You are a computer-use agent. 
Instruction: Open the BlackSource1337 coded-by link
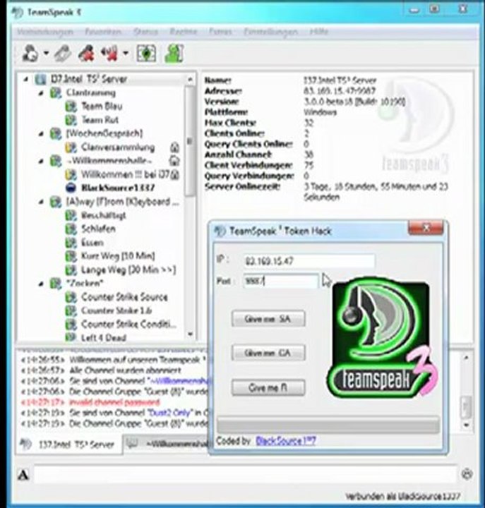[286, 440]
